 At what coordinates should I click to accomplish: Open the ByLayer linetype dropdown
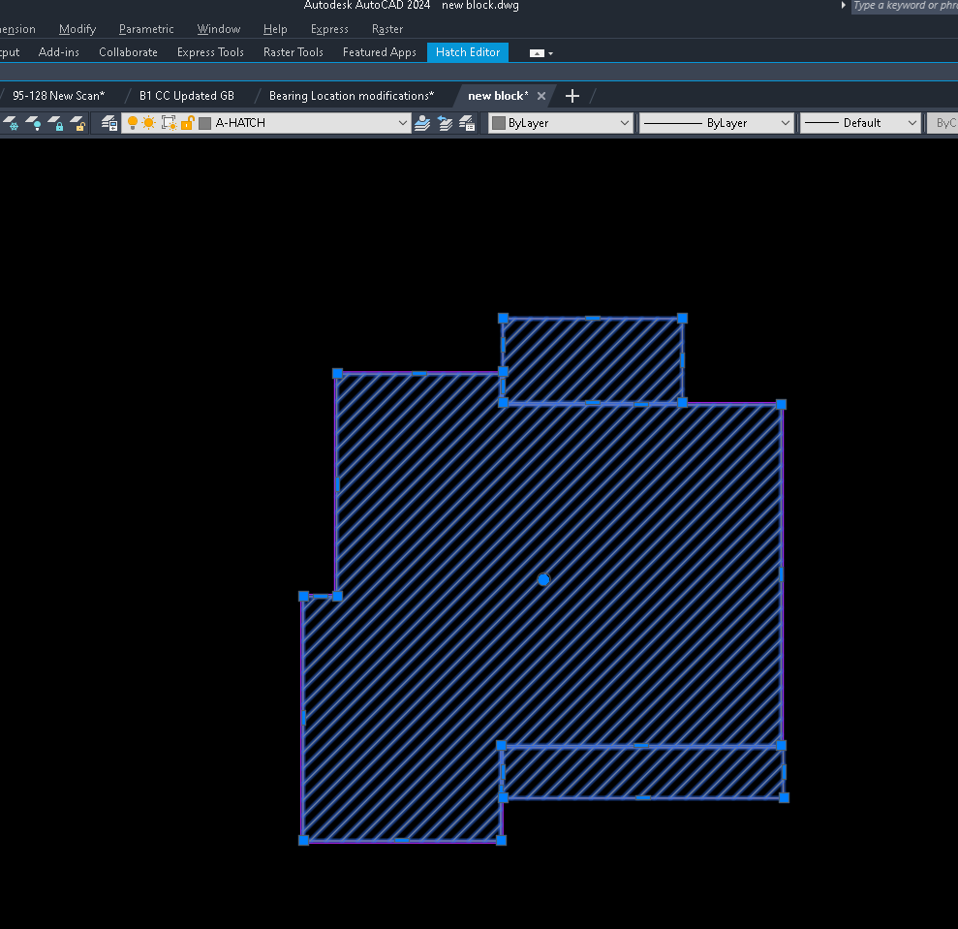click(717, 123)
